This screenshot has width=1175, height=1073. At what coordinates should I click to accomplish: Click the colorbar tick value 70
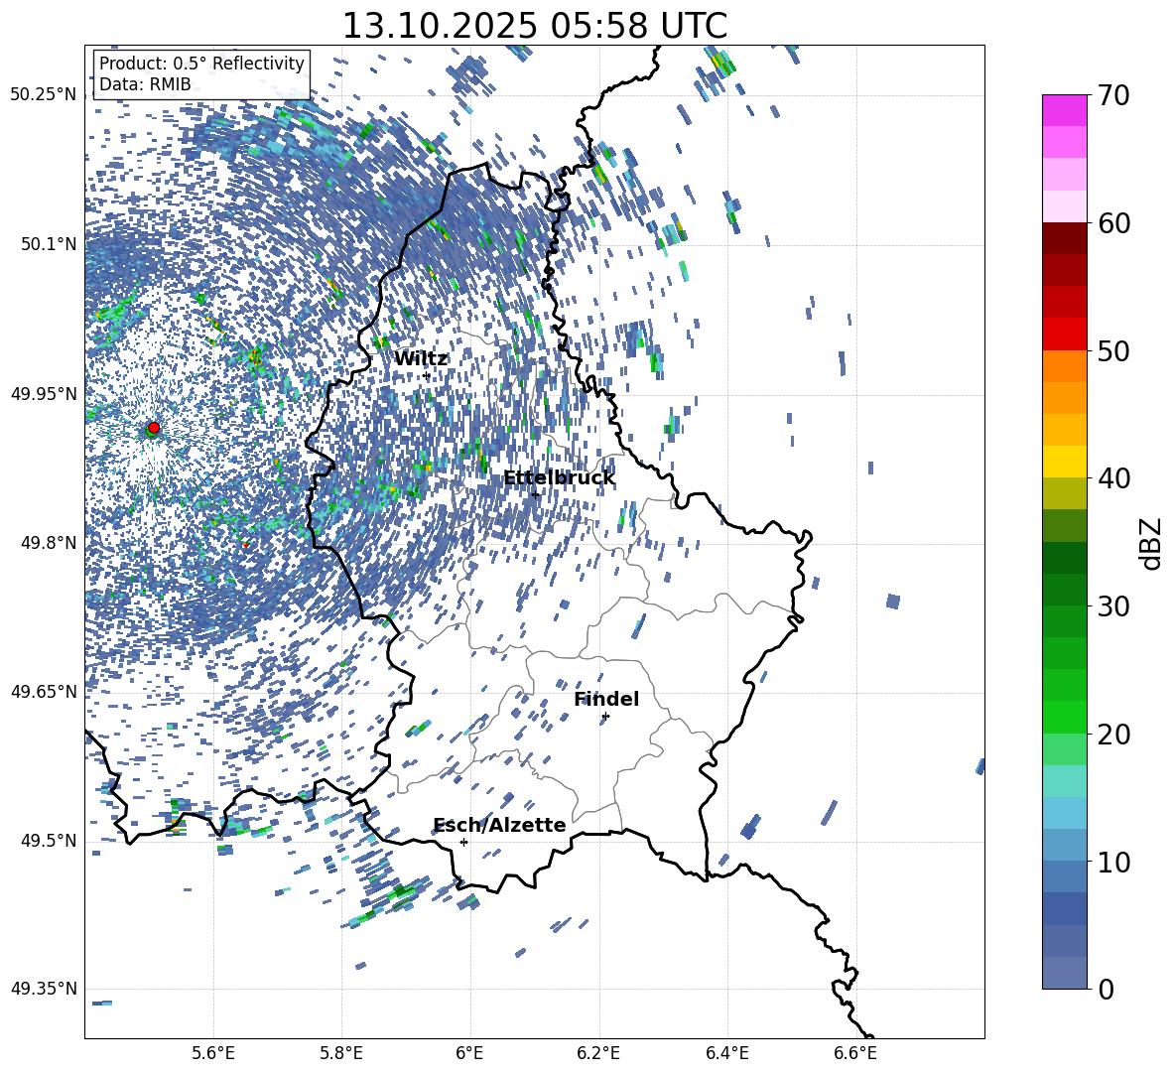(1114, 95)
